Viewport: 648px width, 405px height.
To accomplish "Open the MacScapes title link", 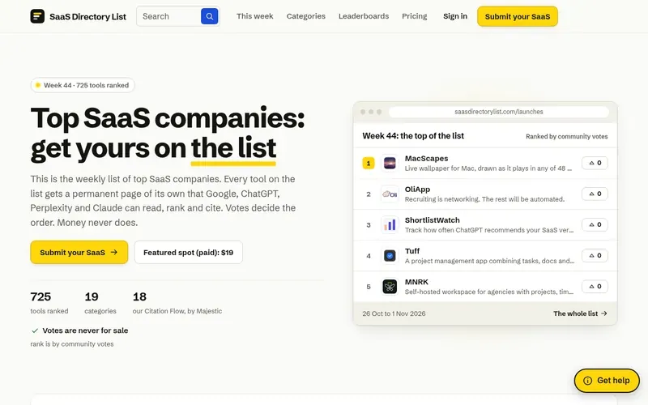I will tap(426, 158).
